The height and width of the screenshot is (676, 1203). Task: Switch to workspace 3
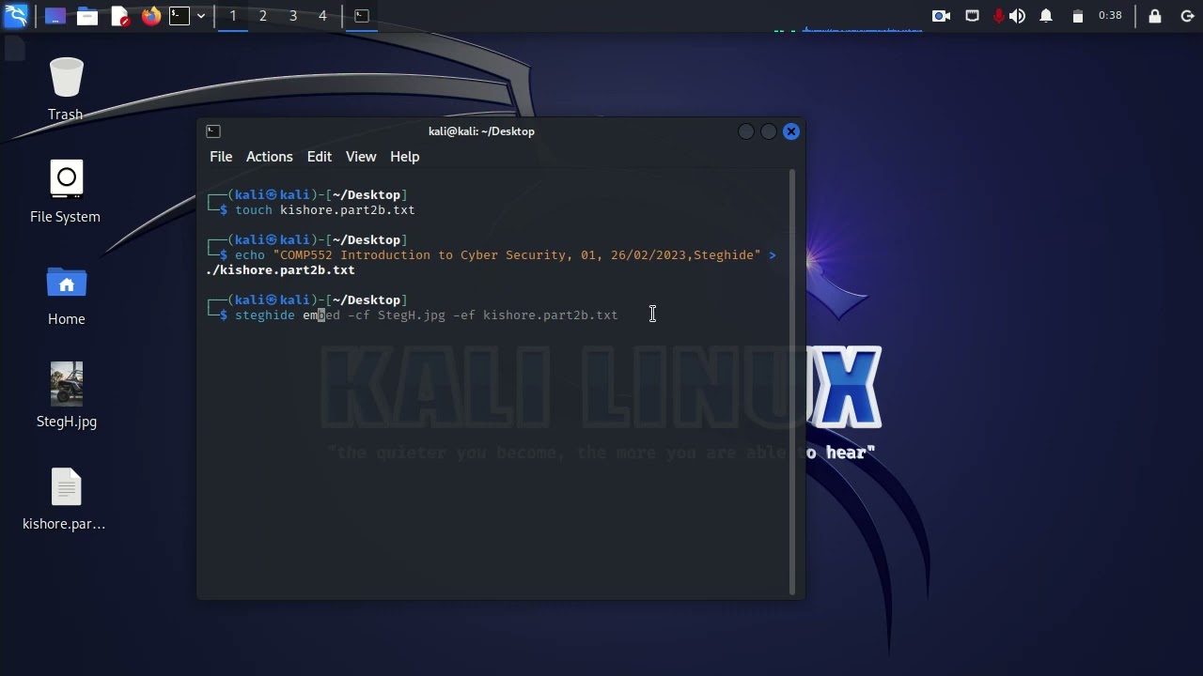293,16
